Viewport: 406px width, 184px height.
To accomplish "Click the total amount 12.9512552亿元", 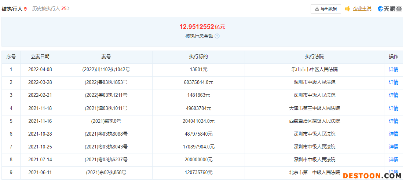I will 202,27.
